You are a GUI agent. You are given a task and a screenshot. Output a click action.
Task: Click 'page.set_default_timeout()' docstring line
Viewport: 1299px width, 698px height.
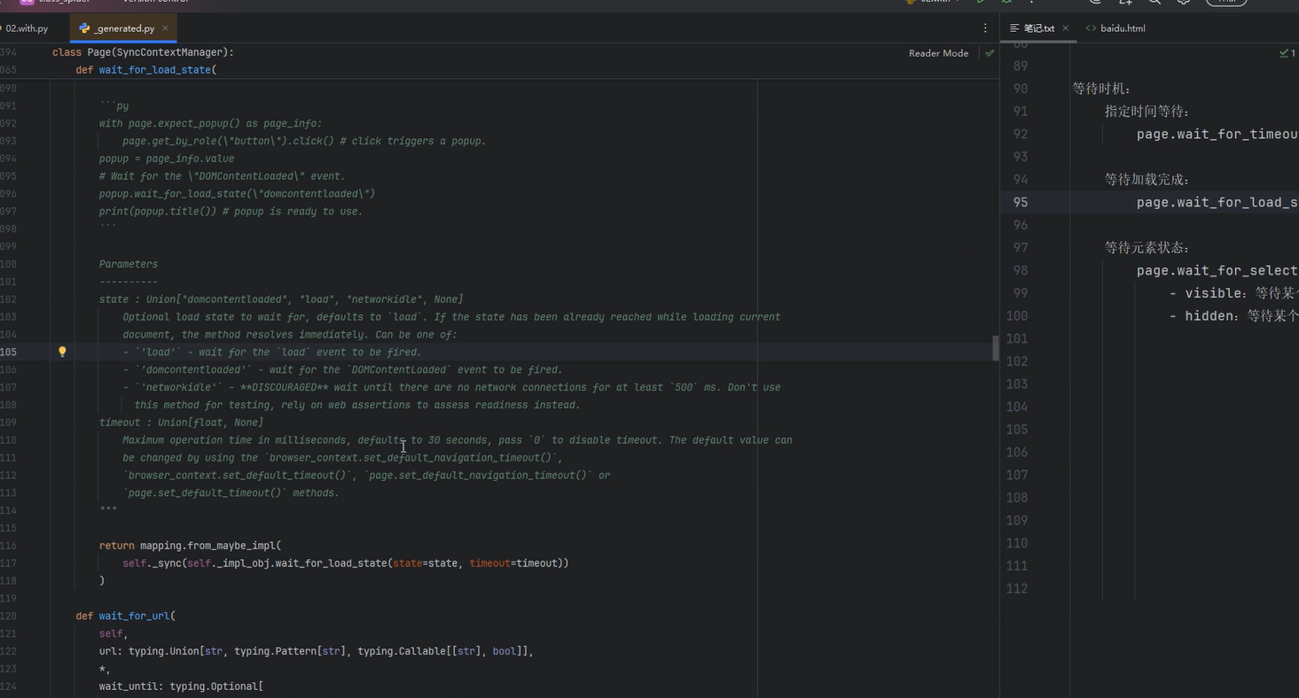coord(231,492)
